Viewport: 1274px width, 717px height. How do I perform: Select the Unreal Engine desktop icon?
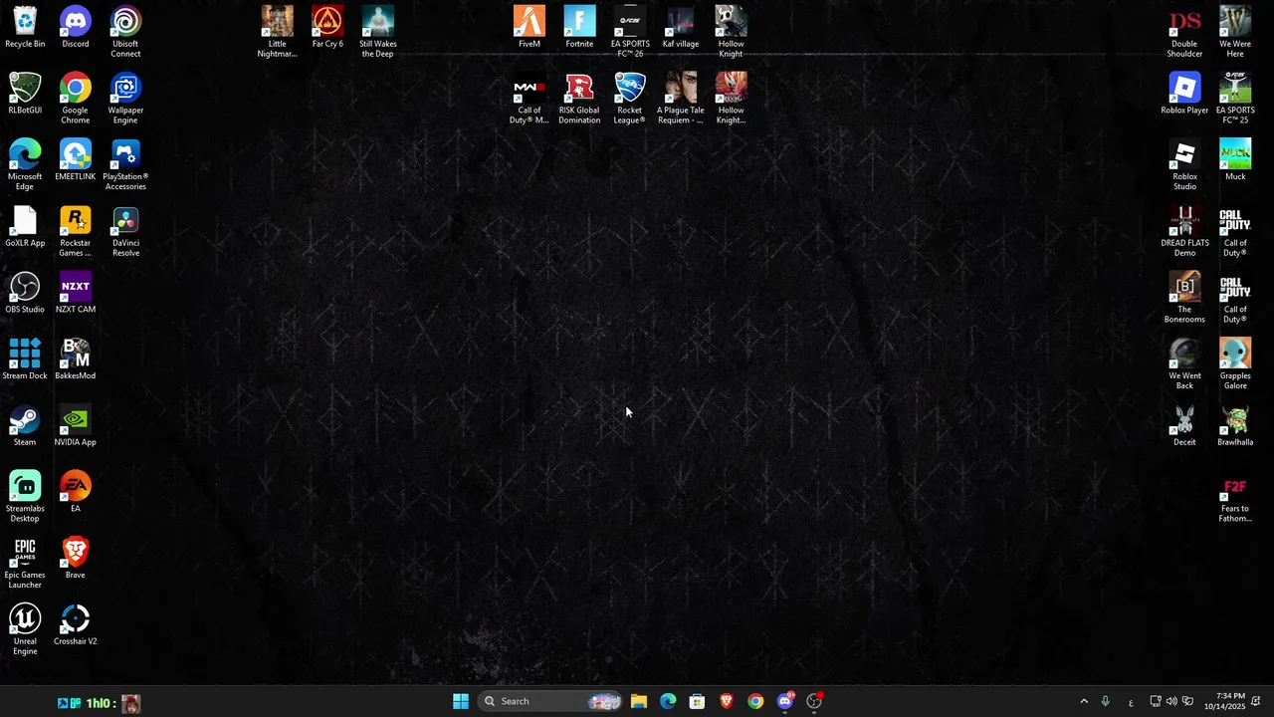25,630
